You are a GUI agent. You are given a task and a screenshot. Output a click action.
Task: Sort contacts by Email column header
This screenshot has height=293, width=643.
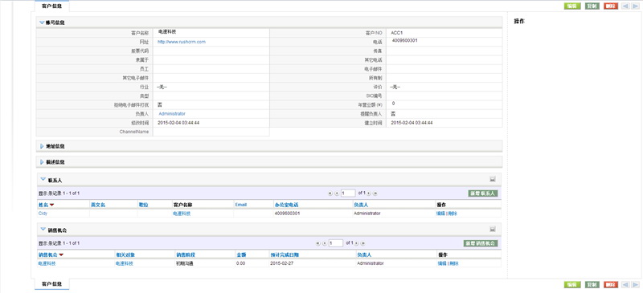coord(241,205)
